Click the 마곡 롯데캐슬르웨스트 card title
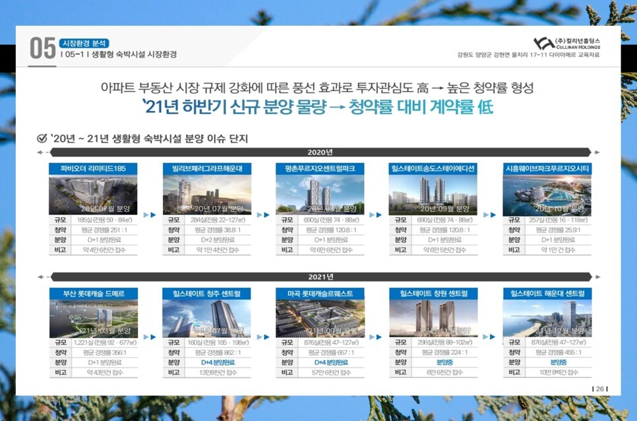The width and height of the screenshot is (637, 421). [320, 294]
